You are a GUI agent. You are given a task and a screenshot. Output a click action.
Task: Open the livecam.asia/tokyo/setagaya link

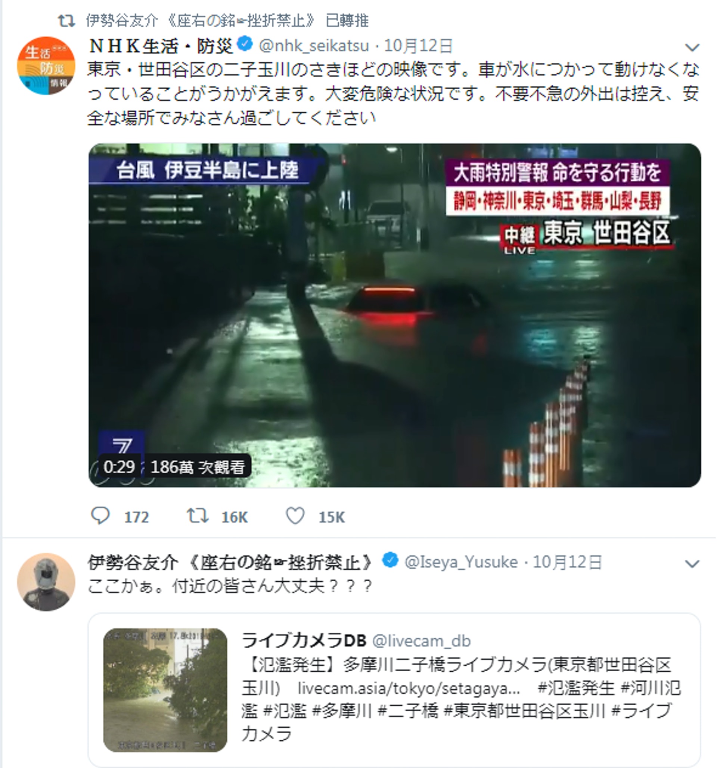409,688
